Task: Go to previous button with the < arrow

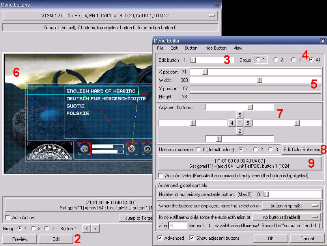Action: [87, 229]
